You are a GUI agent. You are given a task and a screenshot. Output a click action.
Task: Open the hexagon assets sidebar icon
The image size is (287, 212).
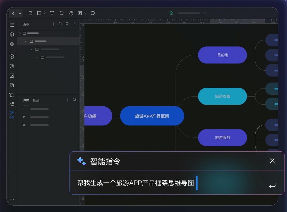12,56
